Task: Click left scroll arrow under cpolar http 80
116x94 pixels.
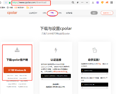Action: 82,88
